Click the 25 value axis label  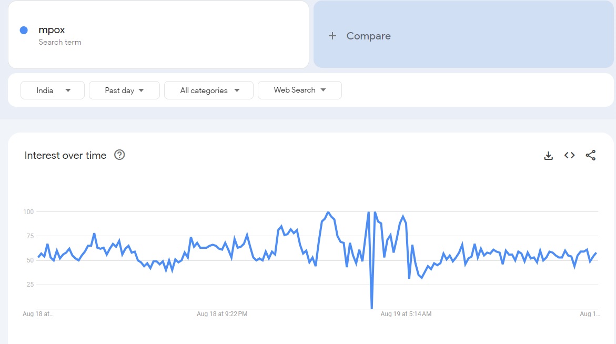(x=29, y=285)
